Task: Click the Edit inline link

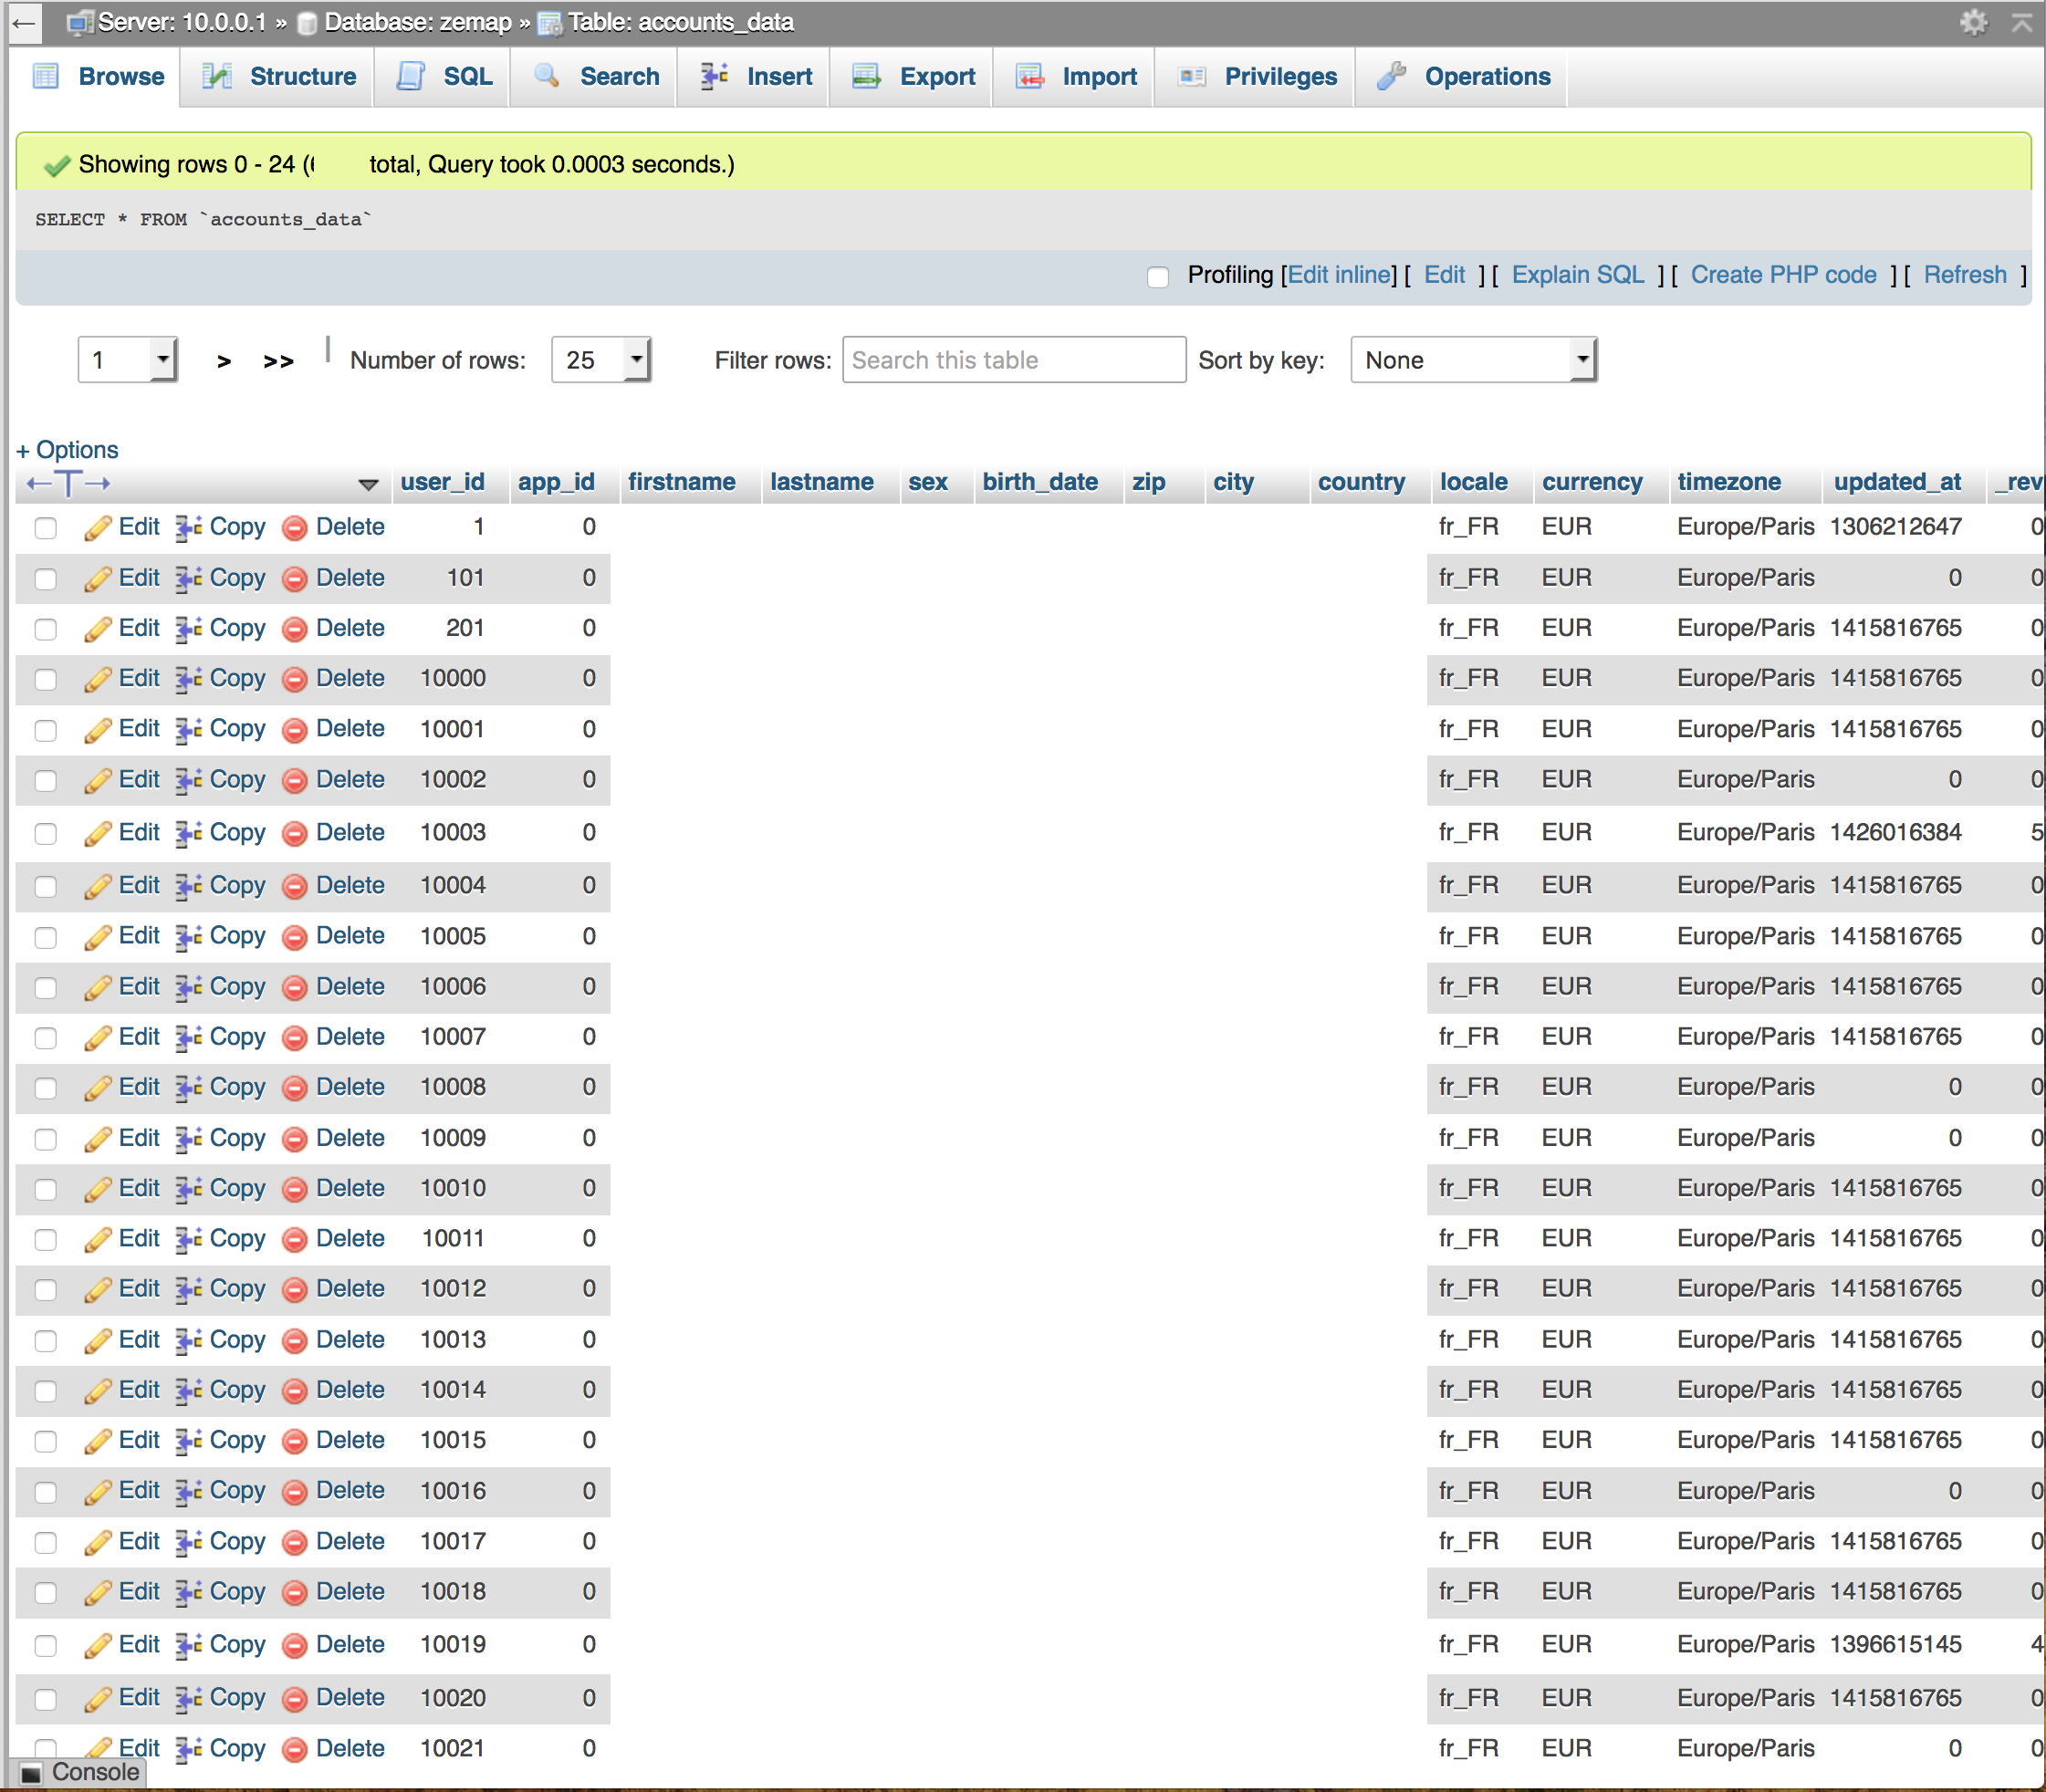Action: coord(1341,275)
